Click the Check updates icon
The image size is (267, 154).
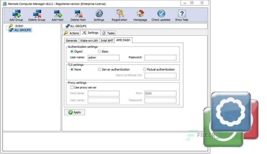(x=161, y=14)
